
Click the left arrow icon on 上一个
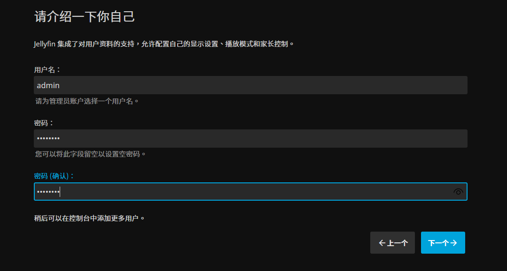point(382,242)
